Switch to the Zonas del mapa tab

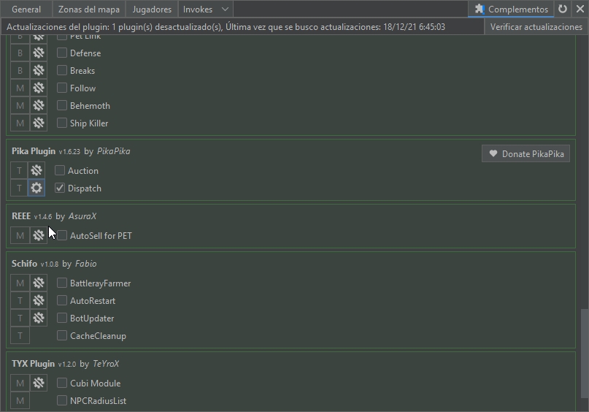89,9
